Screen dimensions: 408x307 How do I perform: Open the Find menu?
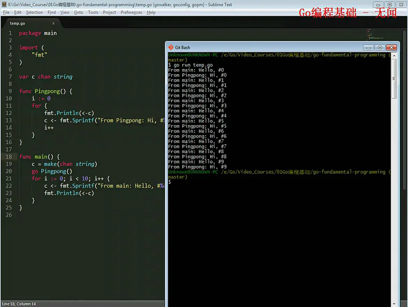point(51,13)
